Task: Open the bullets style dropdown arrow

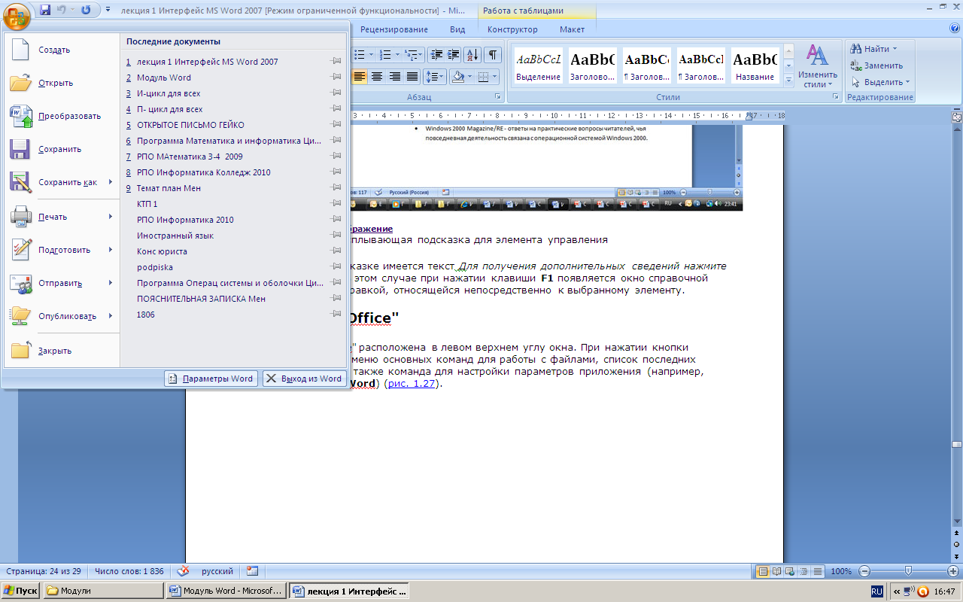Action: tap(371, 55)
